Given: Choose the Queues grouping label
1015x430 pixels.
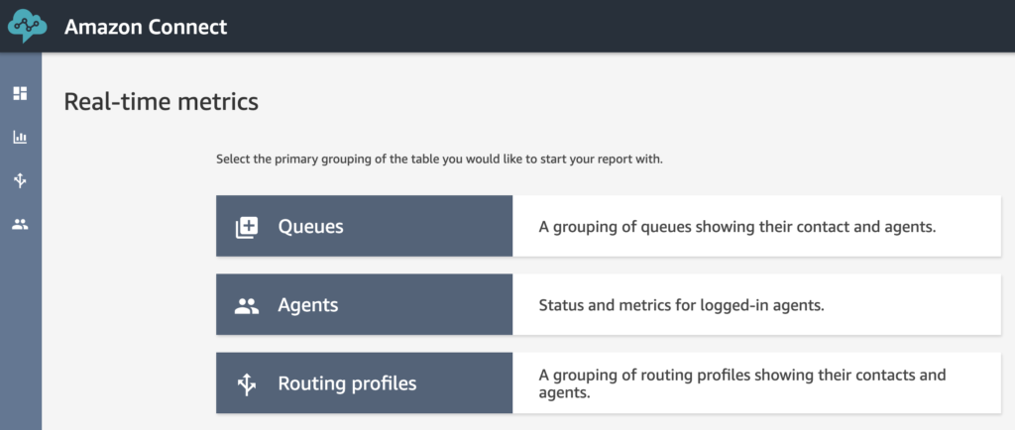Looking at the screenshot, I should [310, 226].
